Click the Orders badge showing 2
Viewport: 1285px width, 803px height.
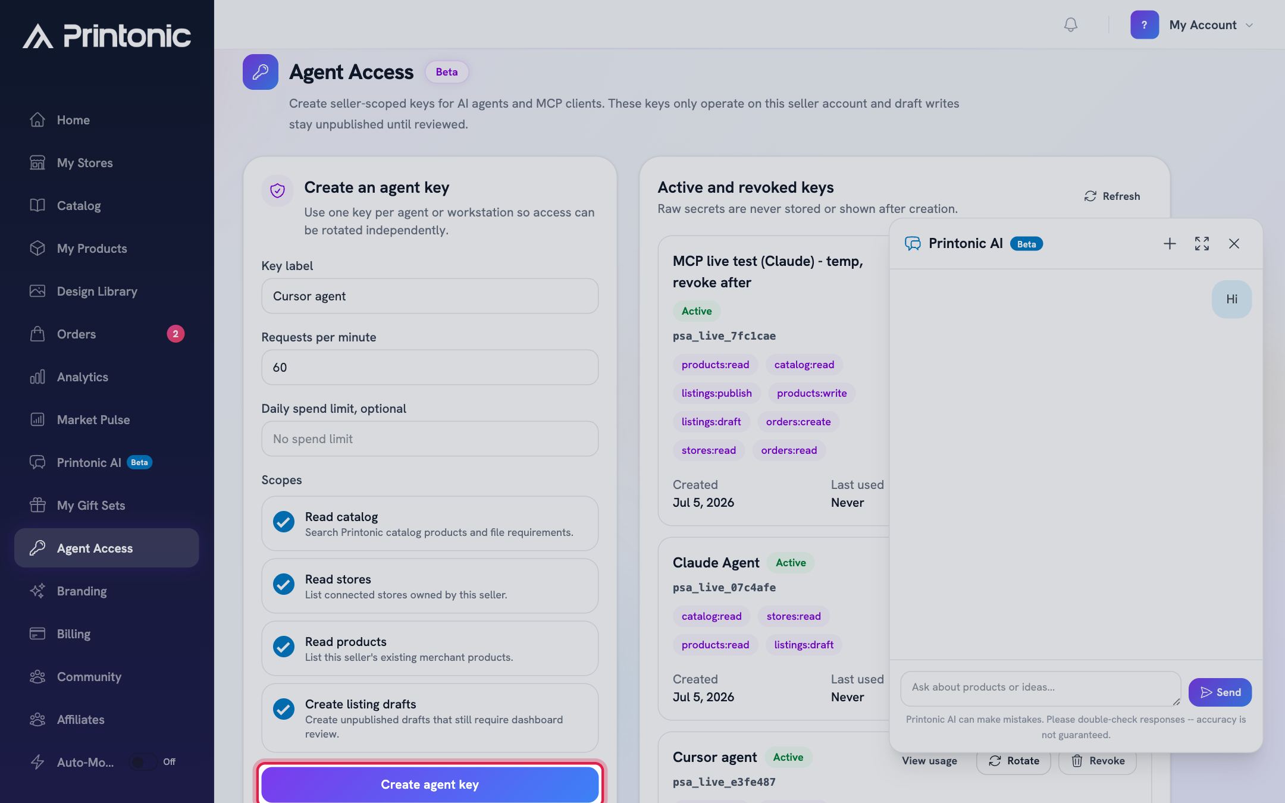[x=175, y=334]
